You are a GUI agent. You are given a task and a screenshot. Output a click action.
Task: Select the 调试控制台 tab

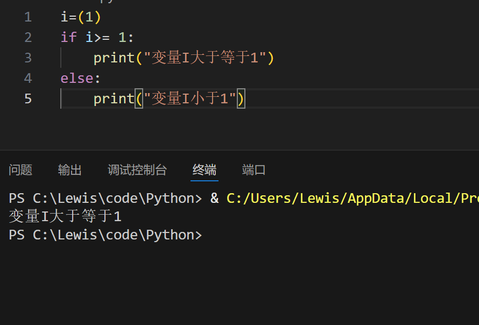click(x=137, y=170)
